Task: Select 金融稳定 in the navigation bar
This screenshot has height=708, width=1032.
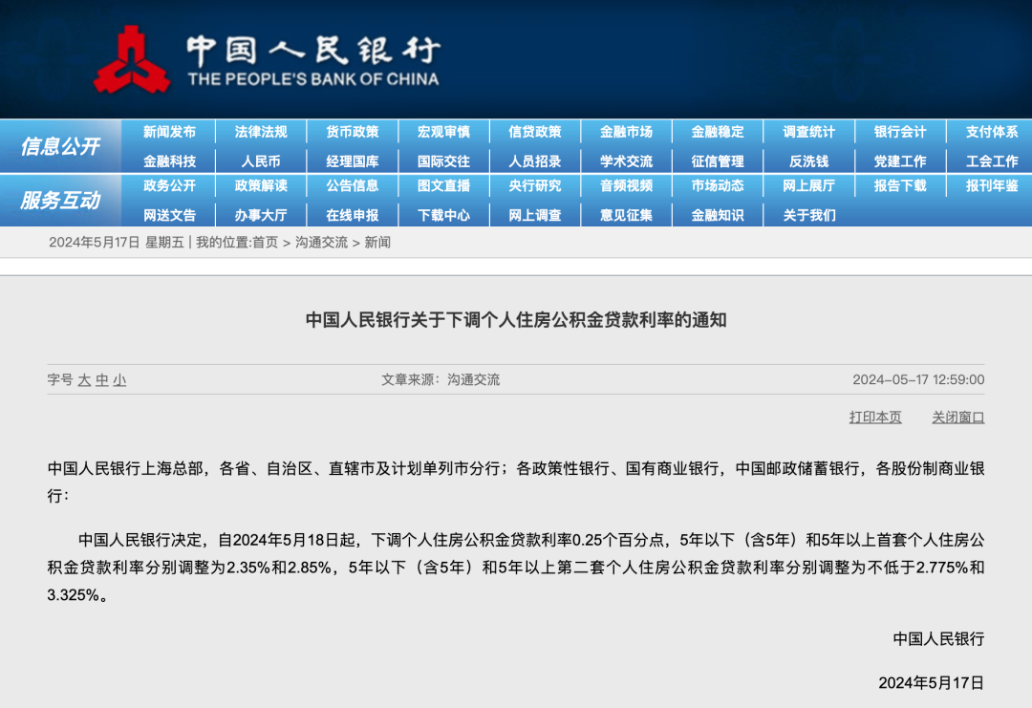Action: (717, 132)
